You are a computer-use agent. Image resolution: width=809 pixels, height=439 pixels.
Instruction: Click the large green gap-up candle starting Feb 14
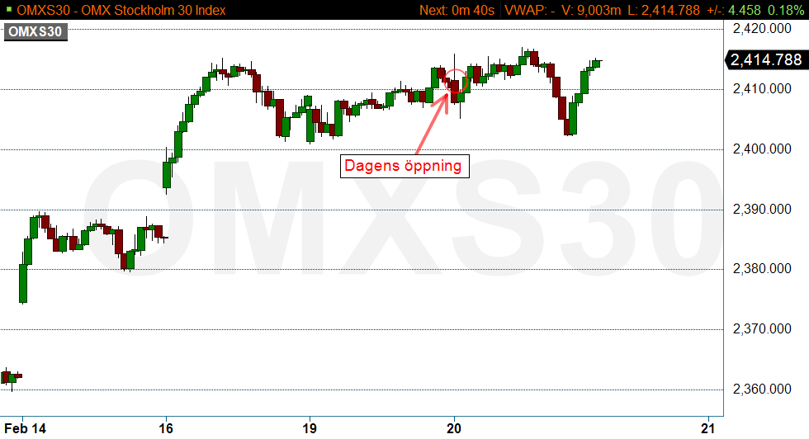(23, 283)
